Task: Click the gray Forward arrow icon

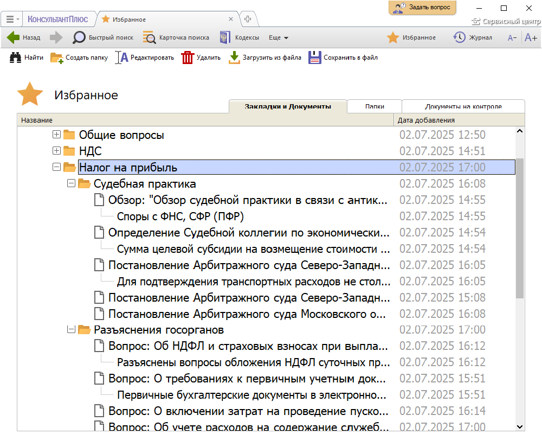Action: coord(56,37)
